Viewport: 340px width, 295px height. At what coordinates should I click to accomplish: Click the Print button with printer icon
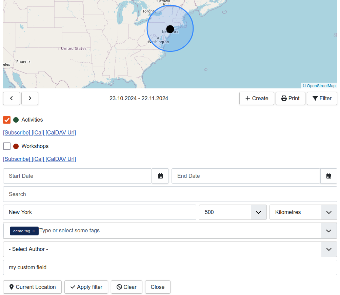coord(290,98)
